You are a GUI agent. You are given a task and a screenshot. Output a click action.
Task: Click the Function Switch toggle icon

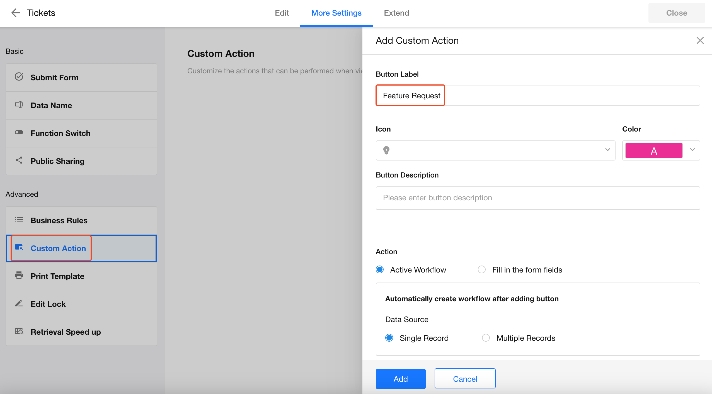19,132
